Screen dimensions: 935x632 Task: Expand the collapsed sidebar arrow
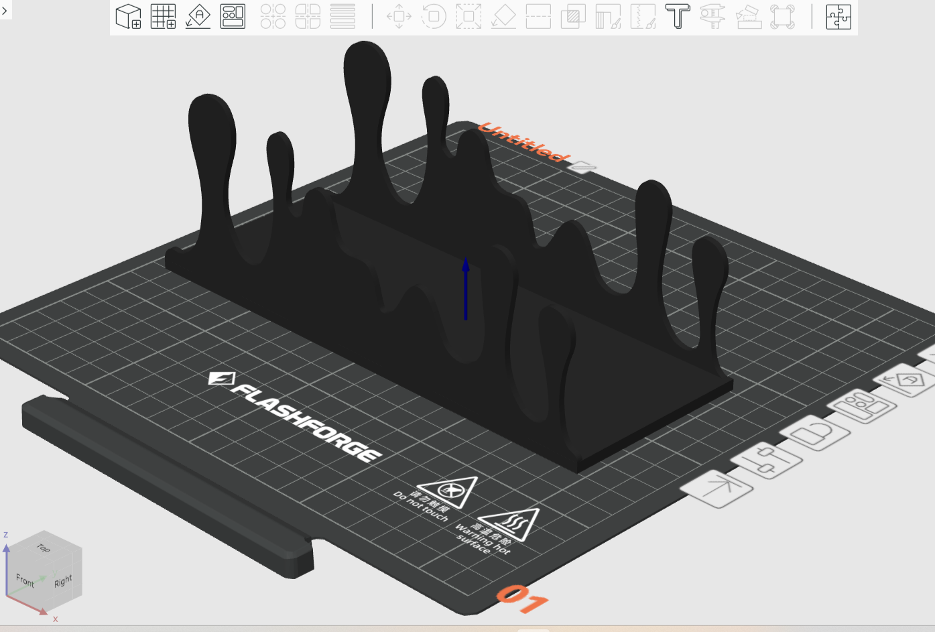[5, 10]
